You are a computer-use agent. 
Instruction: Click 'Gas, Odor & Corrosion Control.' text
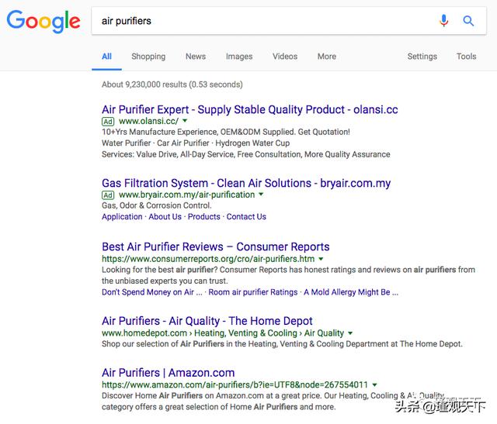[x=157, y=205]
